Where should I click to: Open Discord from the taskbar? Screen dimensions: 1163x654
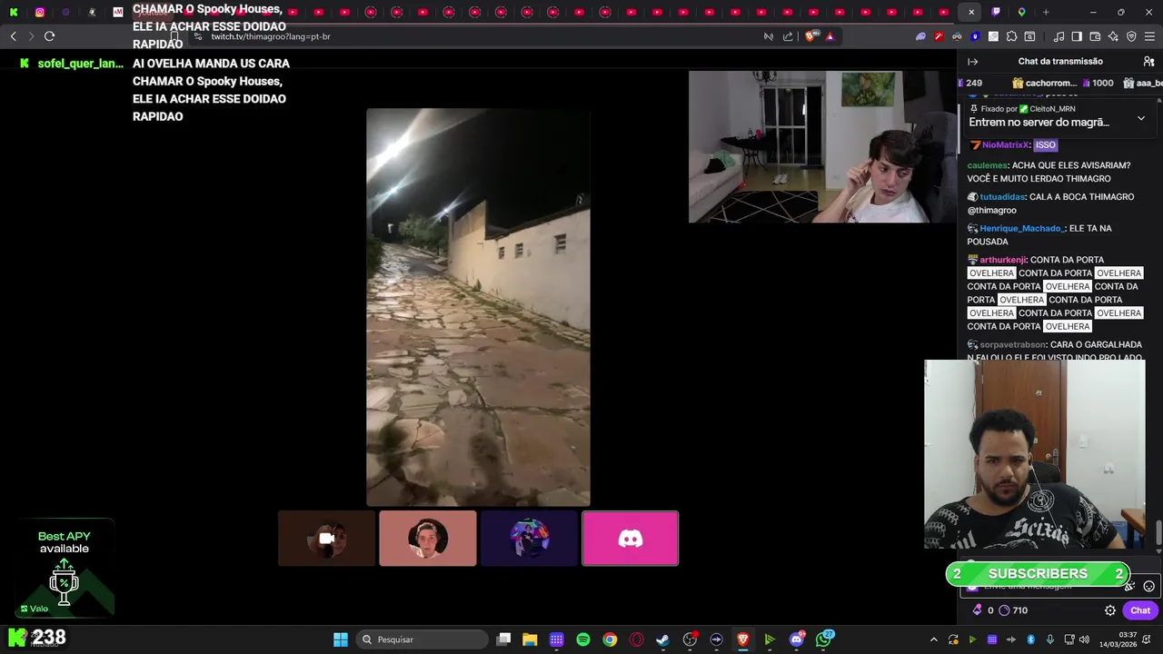(x=797, y=639)
